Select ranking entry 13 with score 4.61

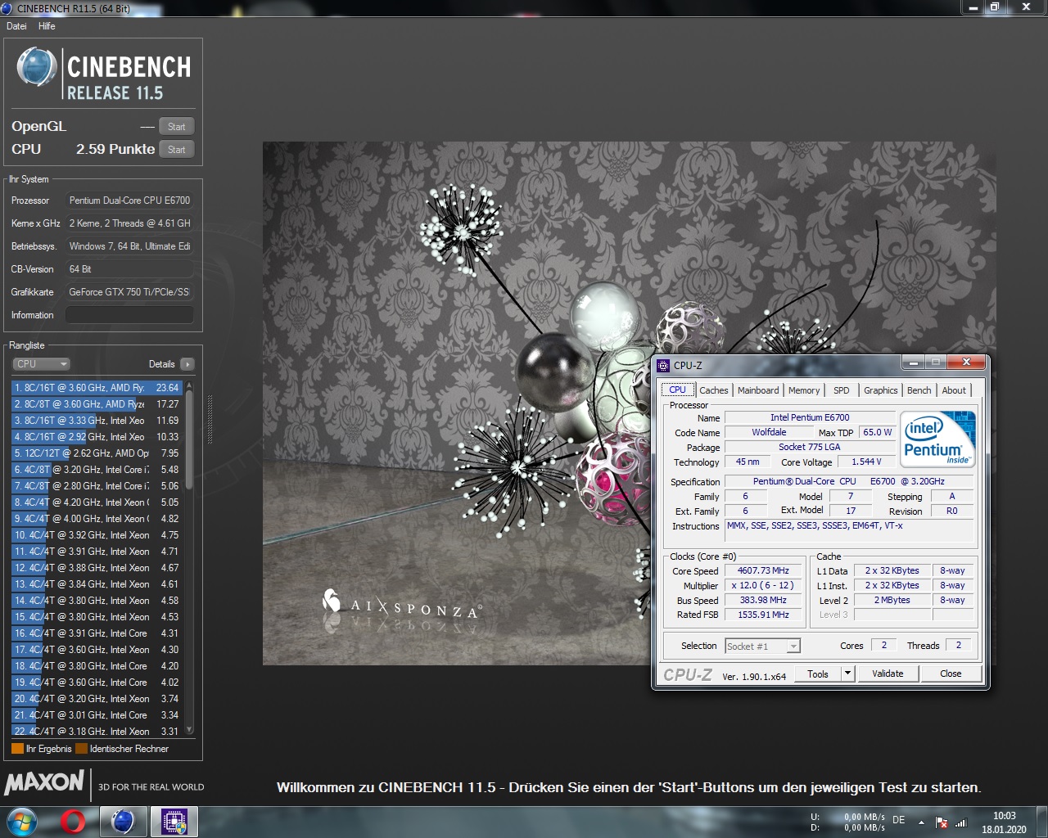[97, 584]
